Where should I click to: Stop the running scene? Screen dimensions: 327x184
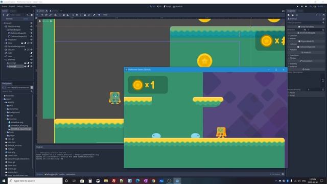306,7
